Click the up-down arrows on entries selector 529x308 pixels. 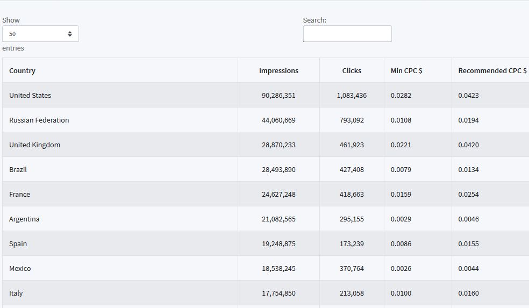(x=70, y=34)
